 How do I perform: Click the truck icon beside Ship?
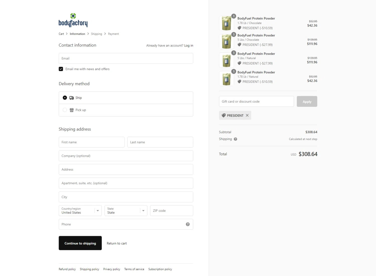tap(72, 98)
